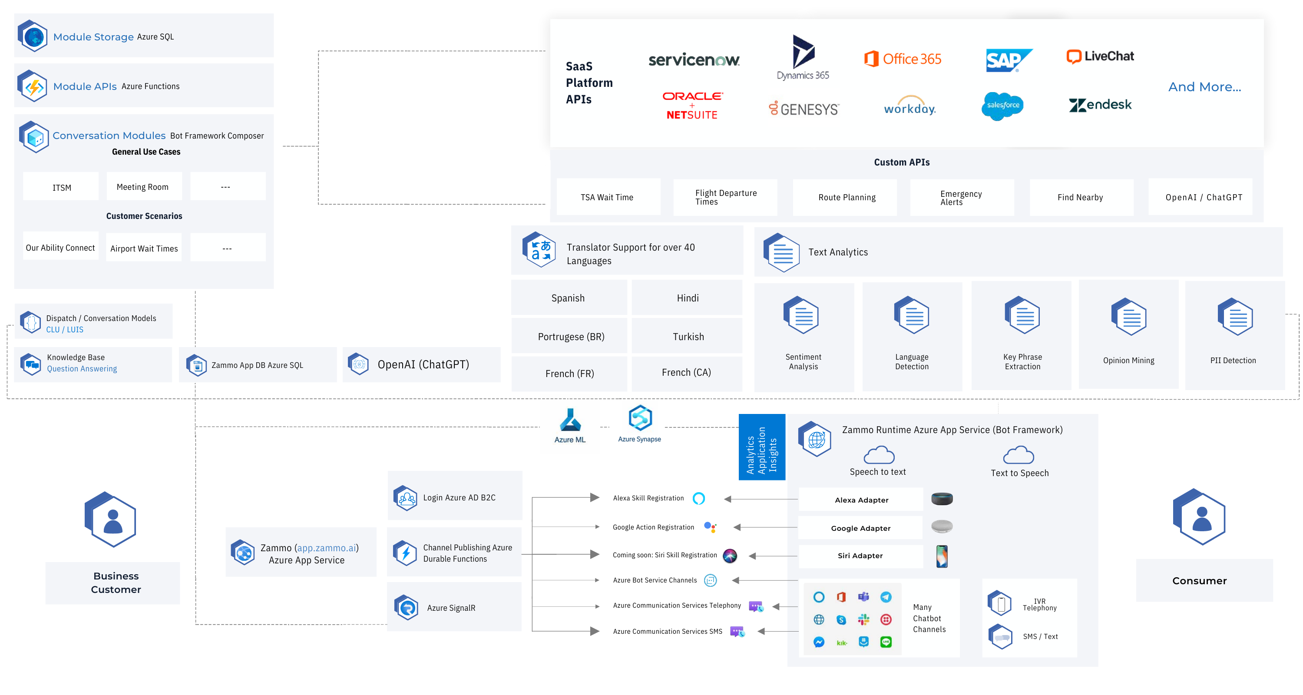Click the Module APIs Azure Functions icon
The height and width of the screenshot is (695, 1303).
coord(33,86)
